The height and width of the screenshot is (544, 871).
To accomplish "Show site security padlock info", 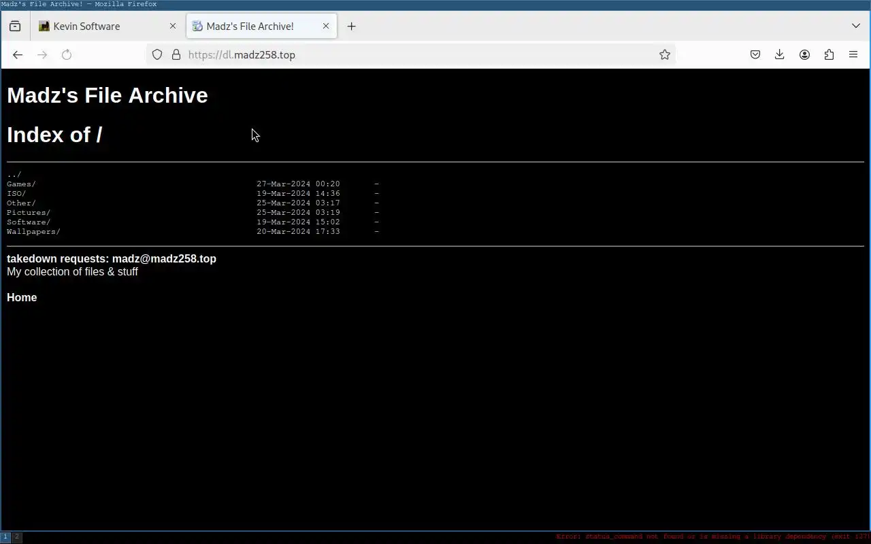I will [x=176, y=54].
